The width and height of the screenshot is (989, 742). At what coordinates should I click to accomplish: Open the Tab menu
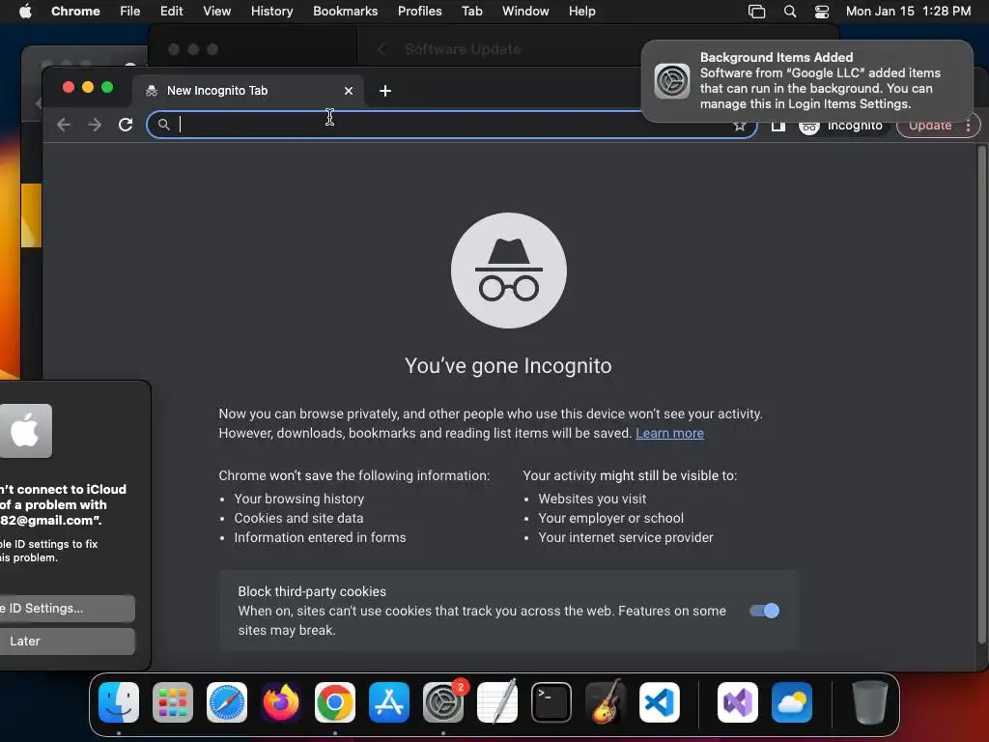pos(471,12)
